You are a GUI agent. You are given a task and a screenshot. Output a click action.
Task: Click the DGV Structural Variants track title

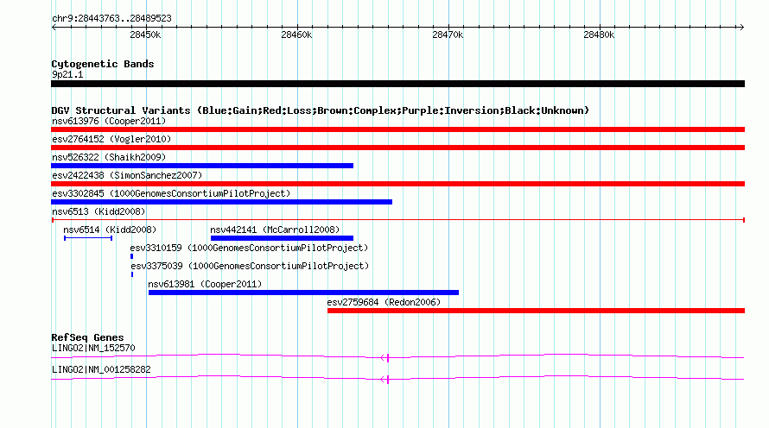(321, 110)
